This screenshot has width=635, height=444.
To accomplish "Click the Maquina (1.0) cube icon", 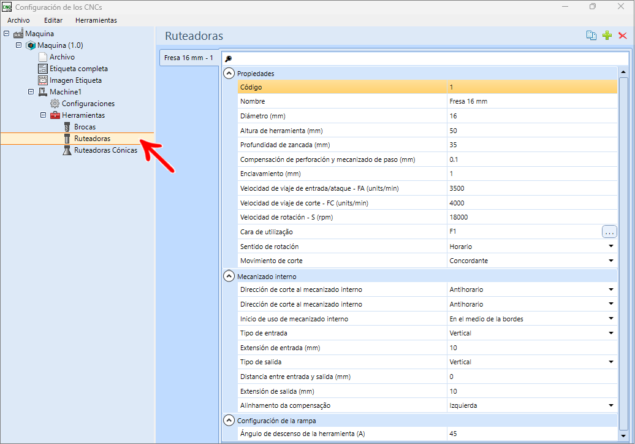I will pyautogui.click(x=31, y=45).
